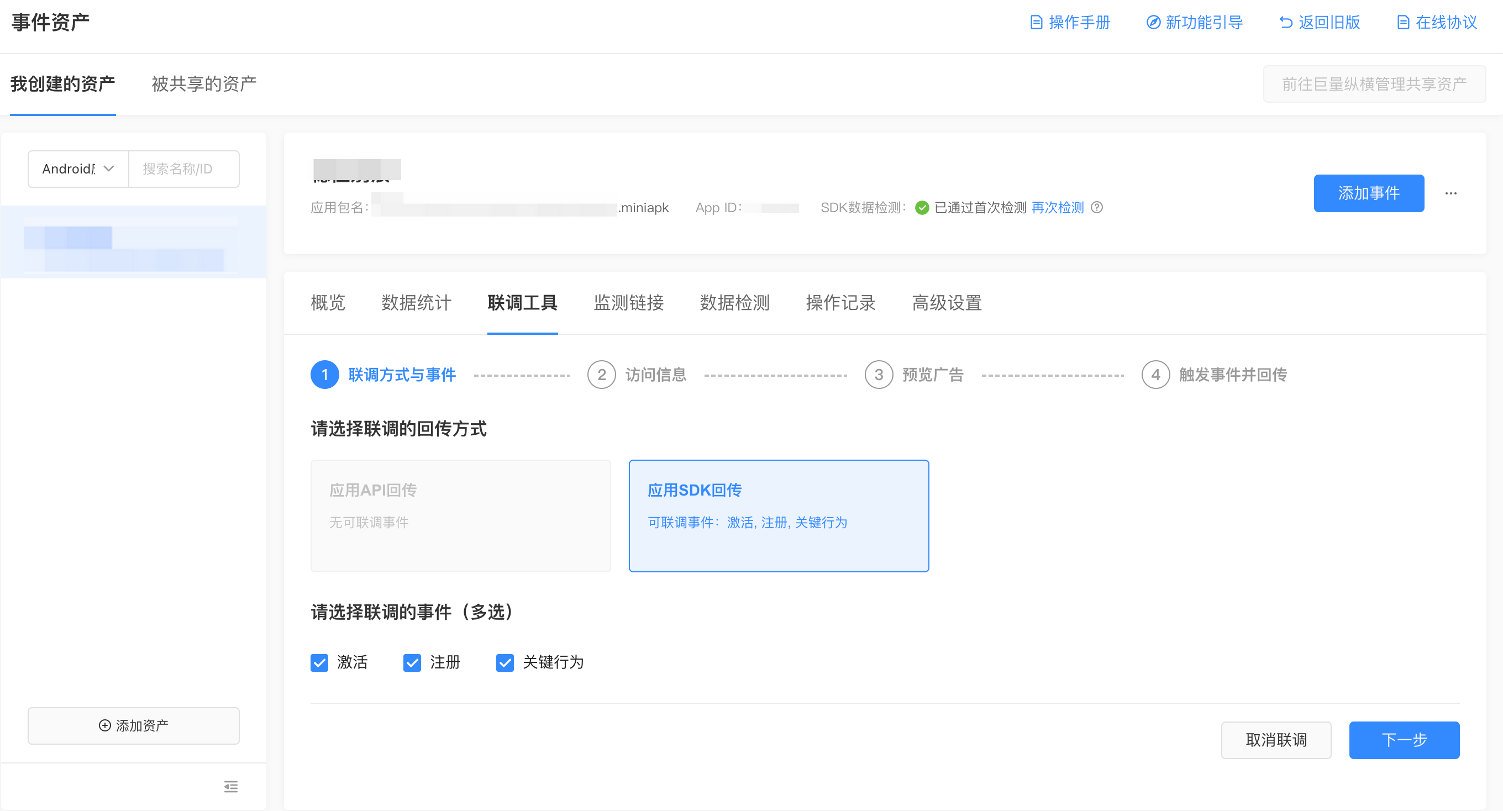Click the green SDK check status icon
Screen dimensions: 1503x811
922,208
